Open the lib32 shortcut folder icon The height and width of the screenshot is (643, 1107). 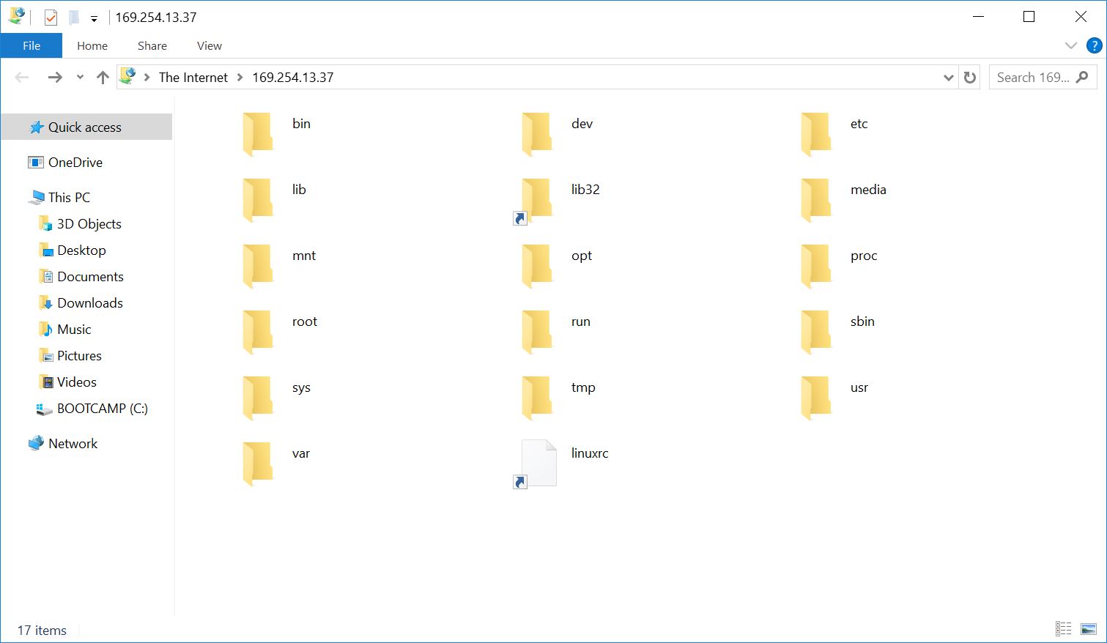pos(535,201)
